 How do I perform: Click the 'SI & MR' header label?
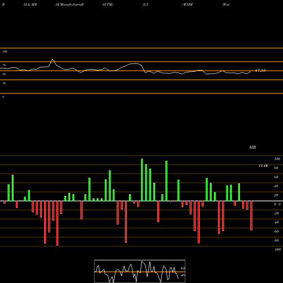pyautogui.click(x=30, y=5)
